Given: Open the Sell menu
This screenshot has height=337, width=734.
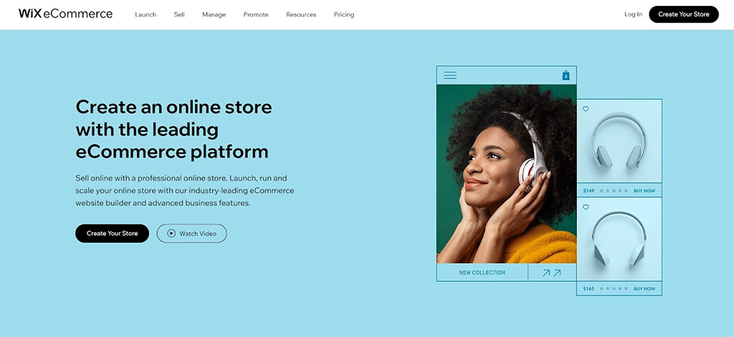Looking at the screenshot, I should point(179,15).
